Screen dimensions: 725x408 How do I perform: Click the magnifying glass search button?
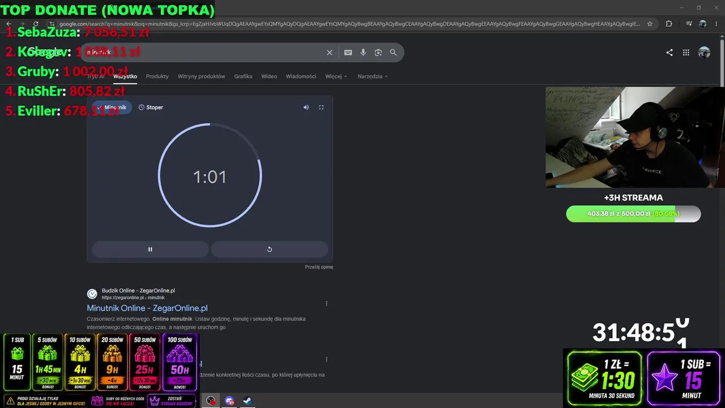393,53
